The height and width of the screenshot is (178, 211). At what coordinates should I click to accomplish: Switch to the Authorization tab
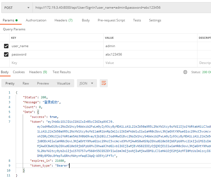click(x=36, y=20)
